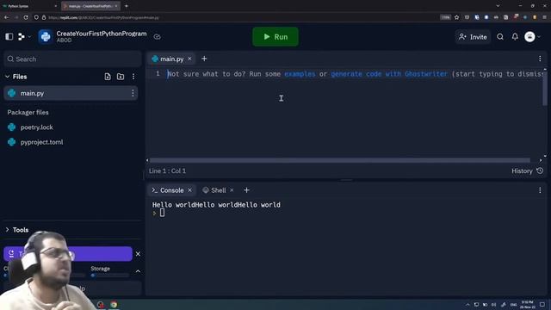Open Chrome from the taskbar
This screenshot has width=551, height=310.
114,305
